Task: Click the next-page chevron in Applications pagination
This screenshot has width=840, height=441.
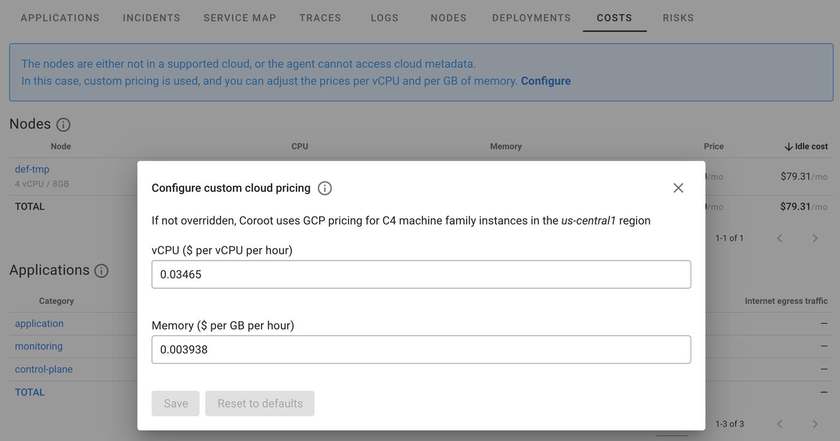Action: 815,424
